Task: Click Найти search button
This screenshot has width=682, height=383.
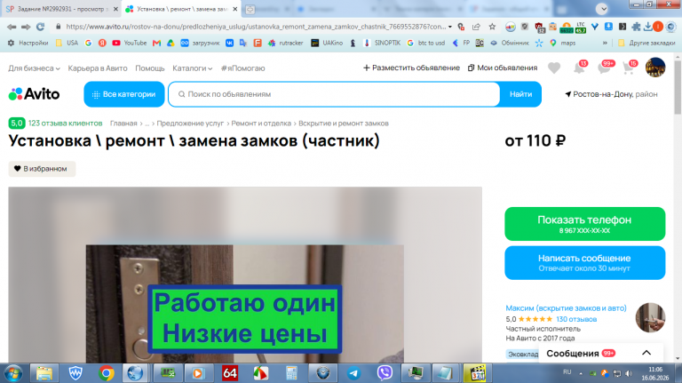Action: (520, 94)
